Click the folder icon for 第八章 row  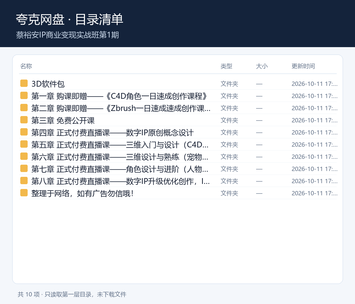point(24,181)
